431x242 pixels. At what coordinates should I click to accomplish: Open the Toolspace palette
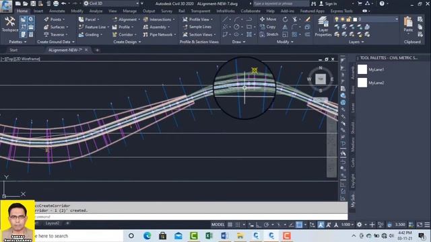(x=9, y=24)
